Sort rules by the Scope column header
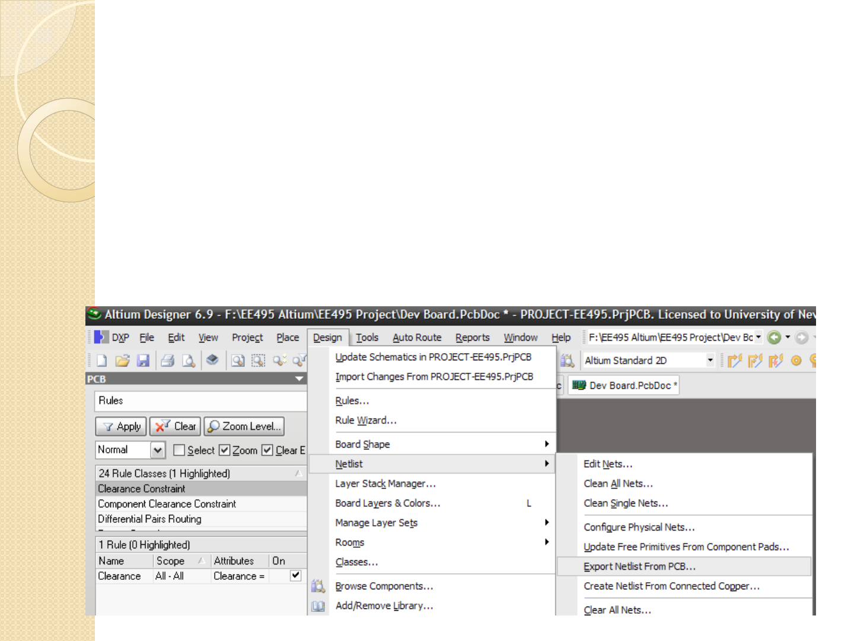 181,561
